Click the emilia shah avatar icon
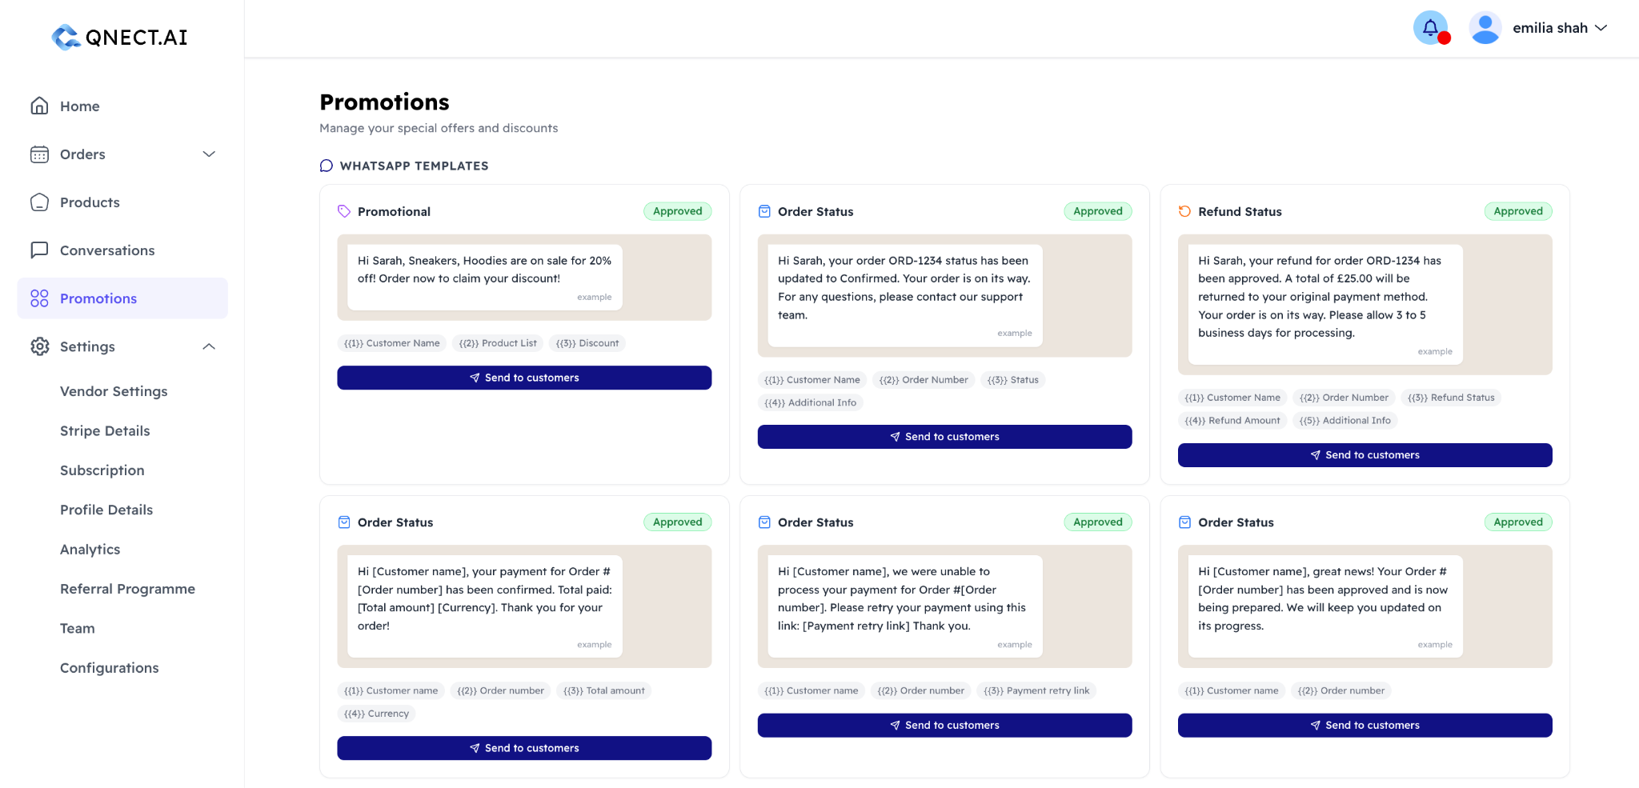The image size is (1639, 788). pos(1485,28)
